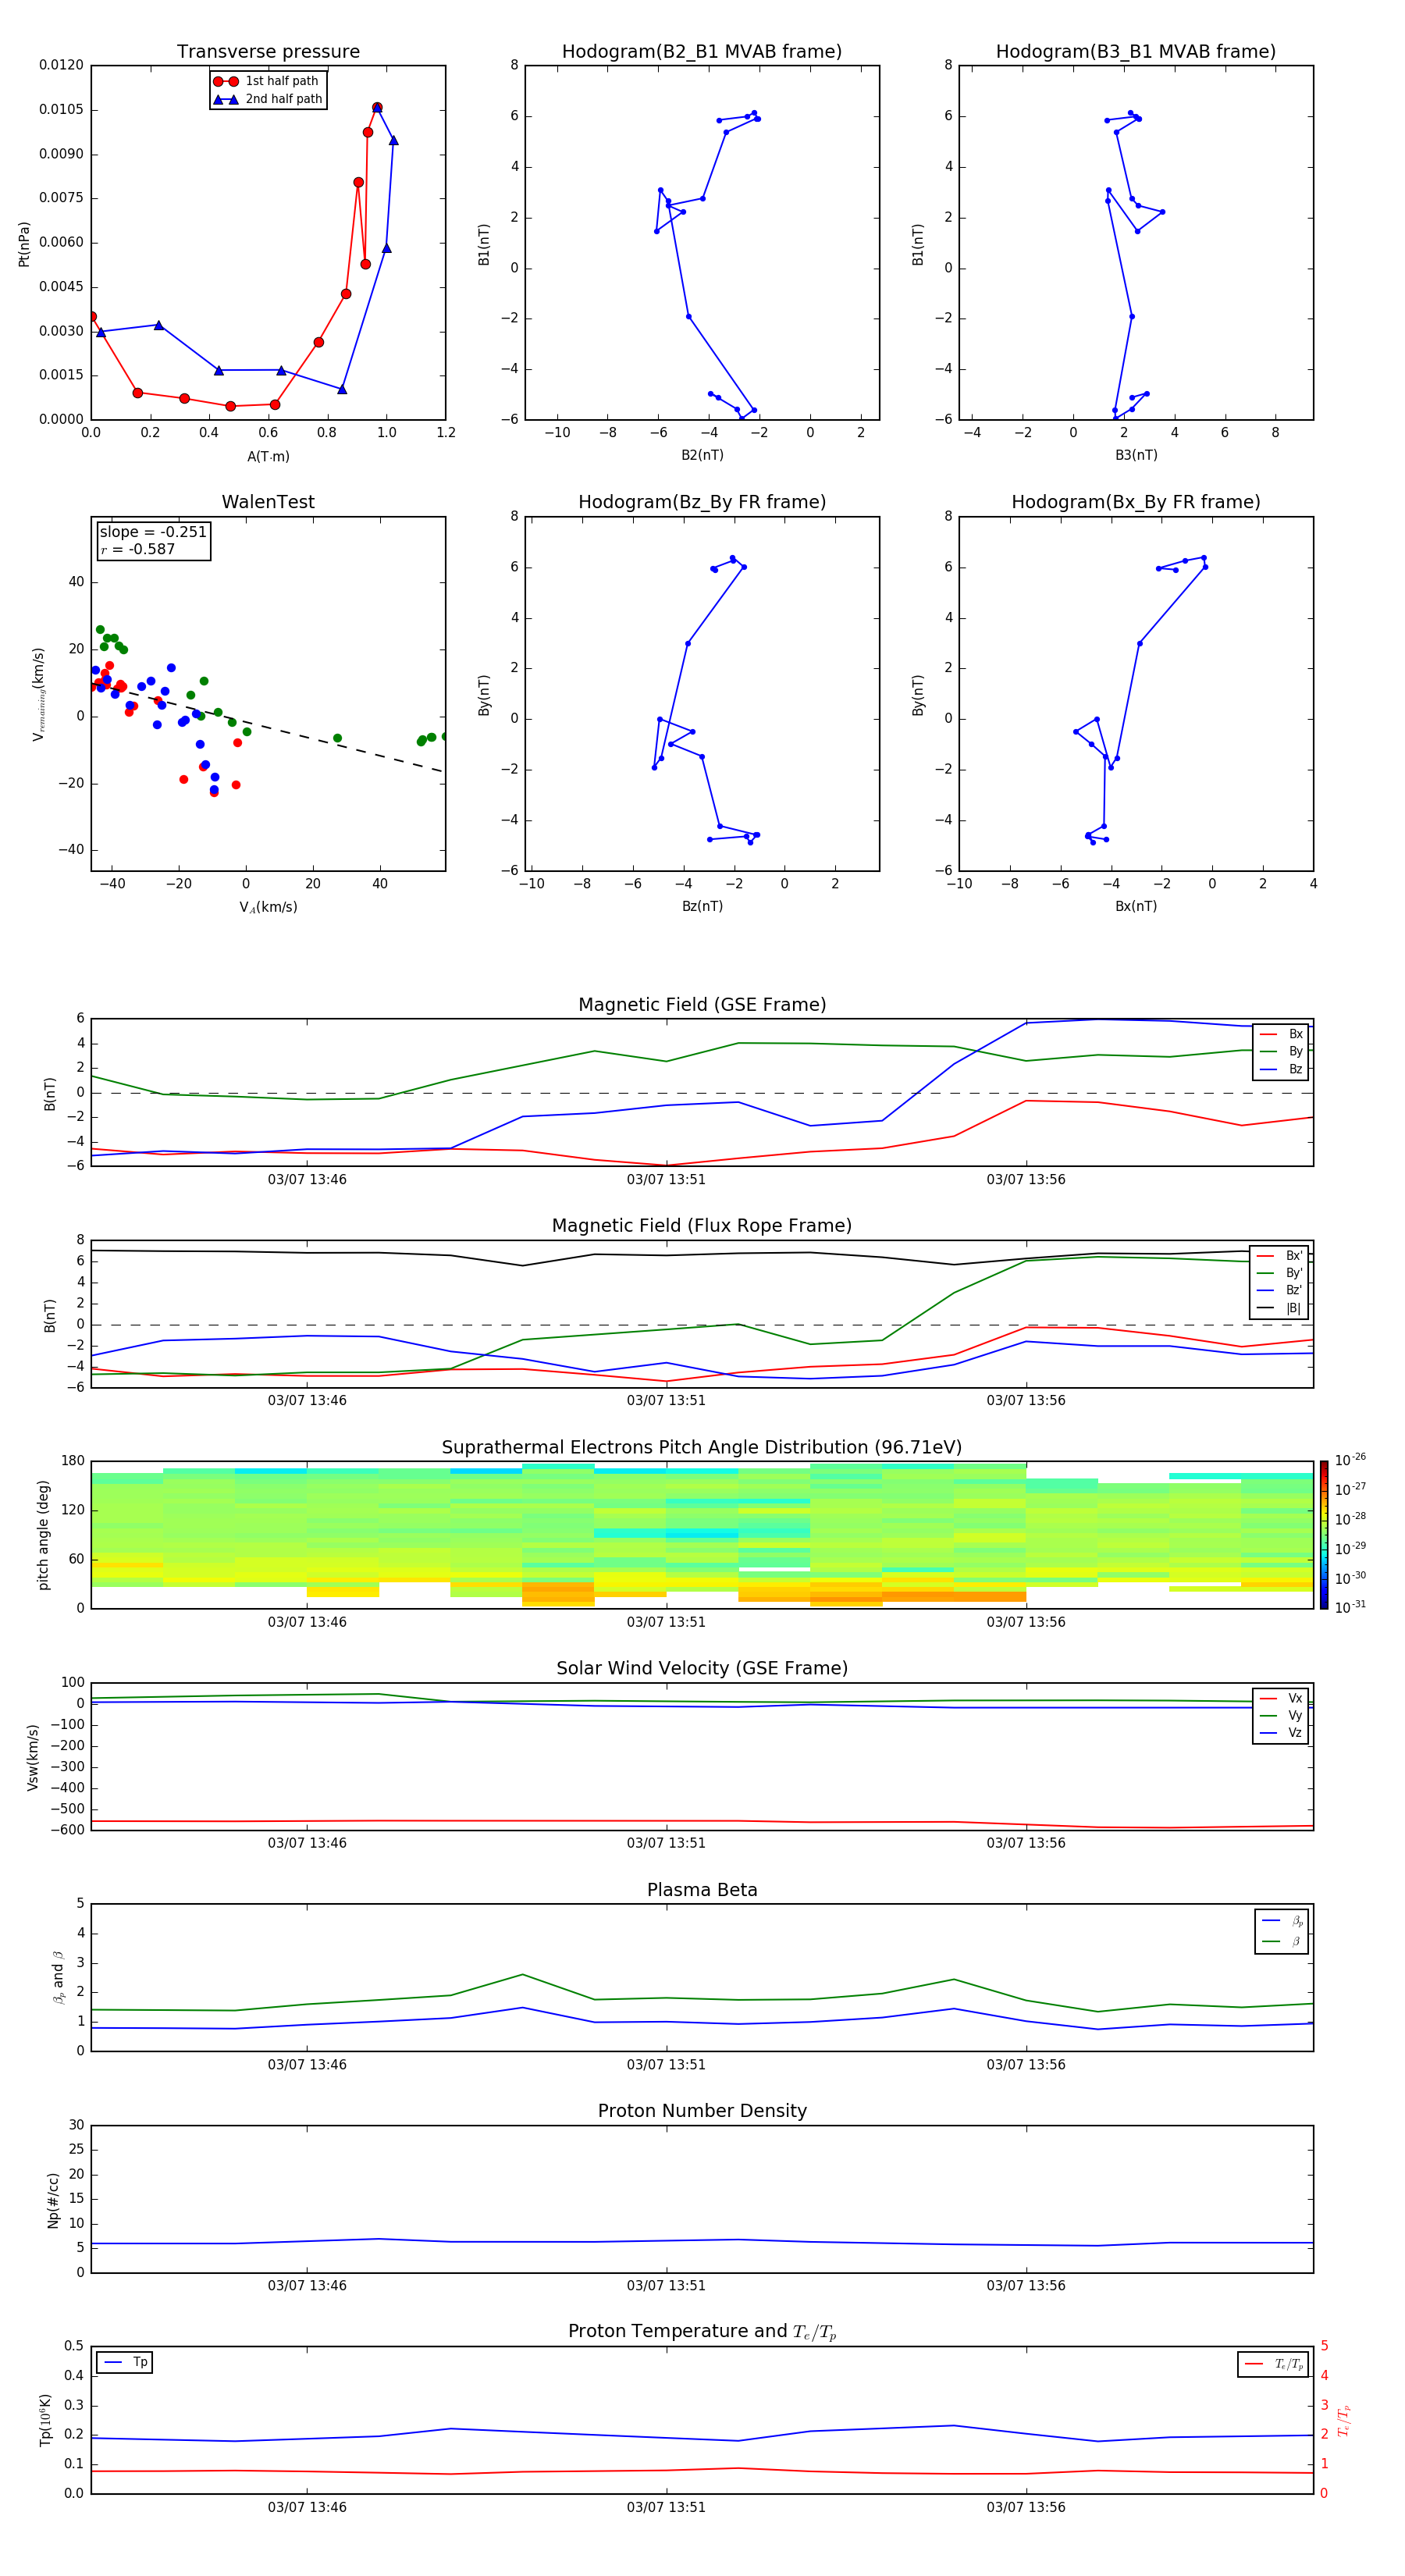Click the "Bz(nT)" x-axis label
Screen dimensions: 1405x2576
(702, 906)
